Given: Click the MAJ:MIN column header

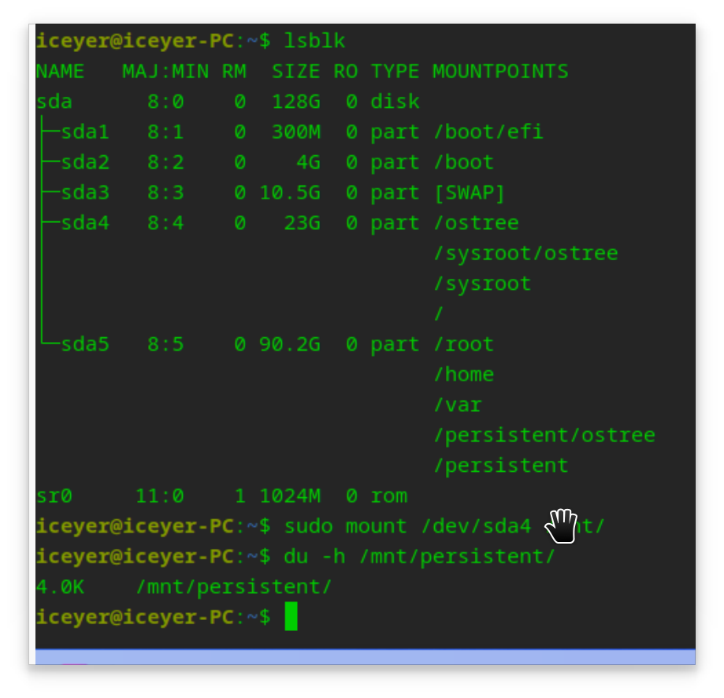Looking at the screenshot, I should 165,72.
